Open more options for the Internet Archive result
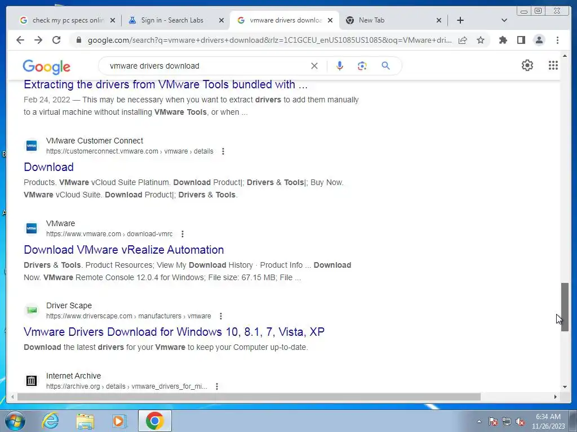Viewport: 577px width, 432px height. tap(217, 386)
